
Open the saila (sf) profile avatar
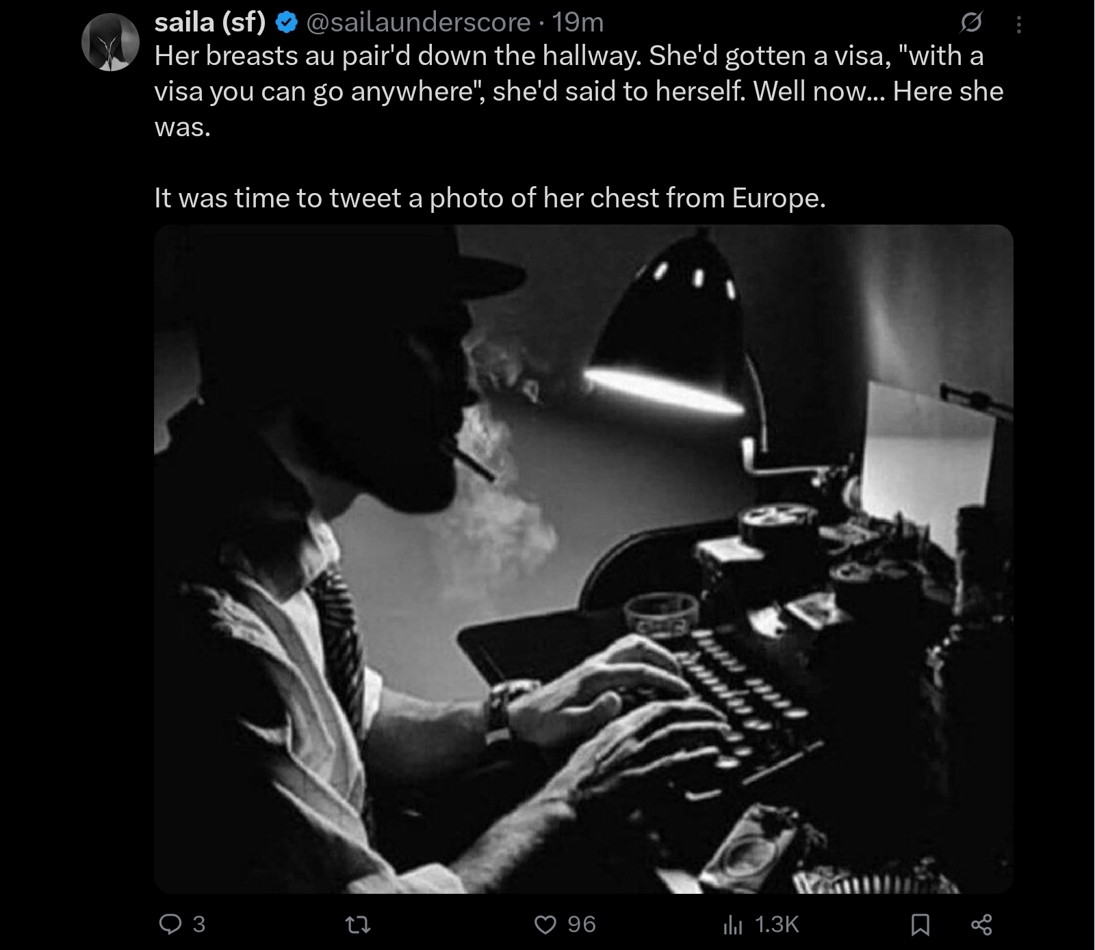click(x=110, y=42)
